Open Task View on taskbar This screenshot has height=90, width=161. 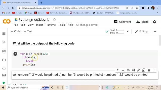(x=58, y=87)
